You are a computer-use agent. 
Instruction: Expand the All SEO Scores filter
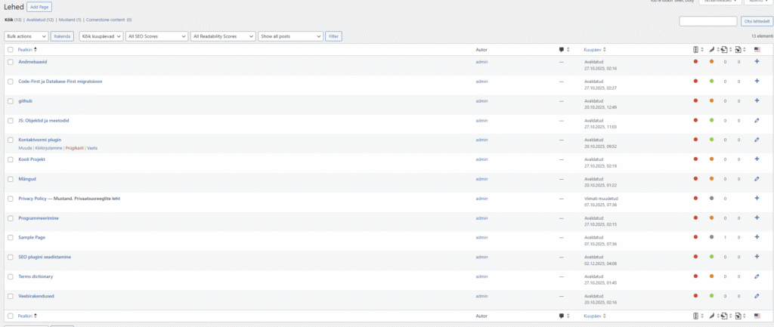[156, 35]
